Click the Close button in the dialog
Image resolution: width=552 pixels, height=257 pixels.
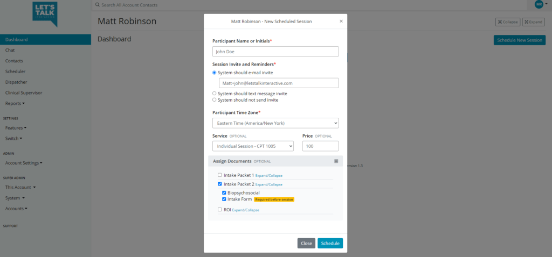pyautogui.click(x=306, y=244)
